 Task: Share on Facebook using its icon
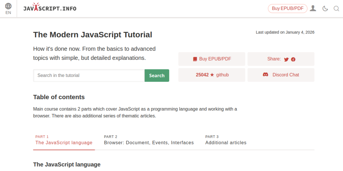click(x=293, y=59)
